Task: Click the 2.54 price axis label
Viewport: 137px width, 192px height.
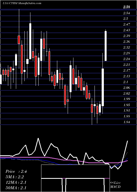Action: pos(127,13)
